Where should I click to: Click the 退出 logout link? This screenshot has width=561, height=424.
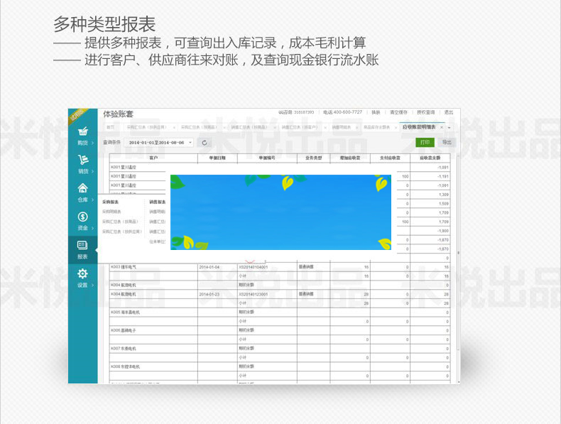coord(448,112)
